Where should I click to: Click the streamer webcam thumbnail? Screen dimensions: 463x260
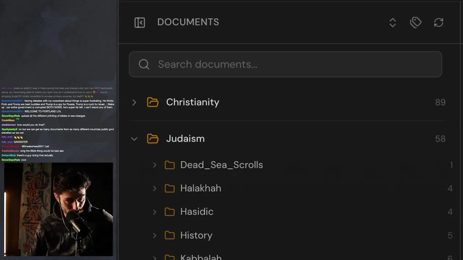(x=59, y=209)
